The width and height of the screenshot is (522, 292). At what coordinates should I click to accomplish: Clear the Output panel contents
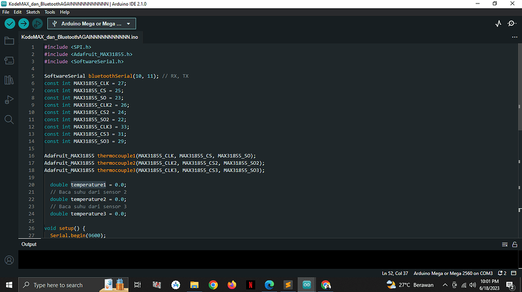coord(504,244)
